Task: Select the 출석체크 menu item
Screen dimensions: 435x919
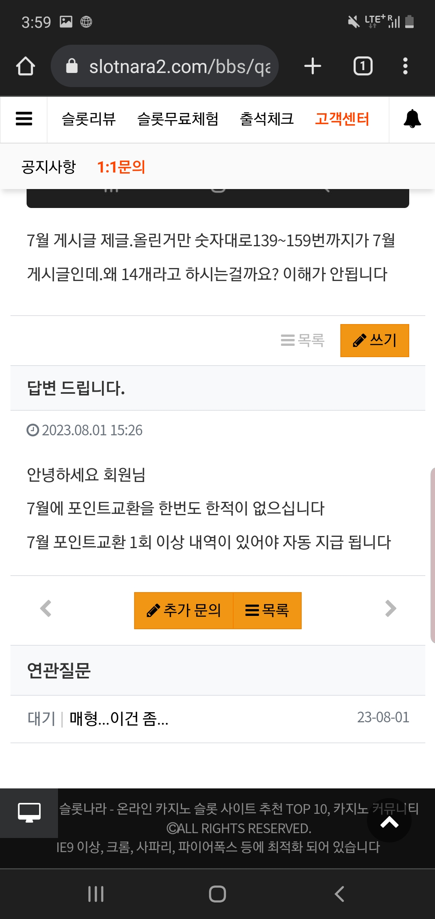Action: [x=267, y=119]
